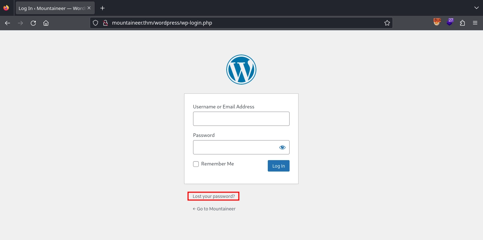
Task: Click the Burp Suite extension icon
Action: (437, 22)
